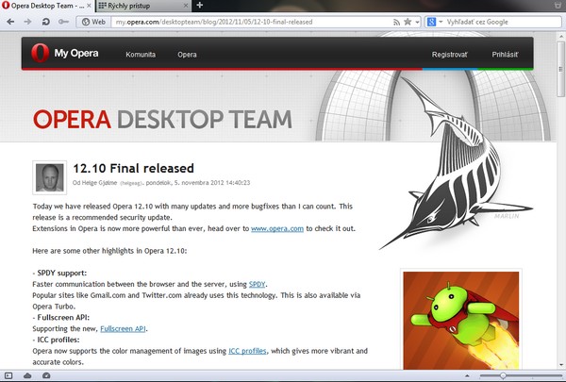Screen dimensions: 566x382
Task: Follow the SPDY link
Action: click(257, 284)
